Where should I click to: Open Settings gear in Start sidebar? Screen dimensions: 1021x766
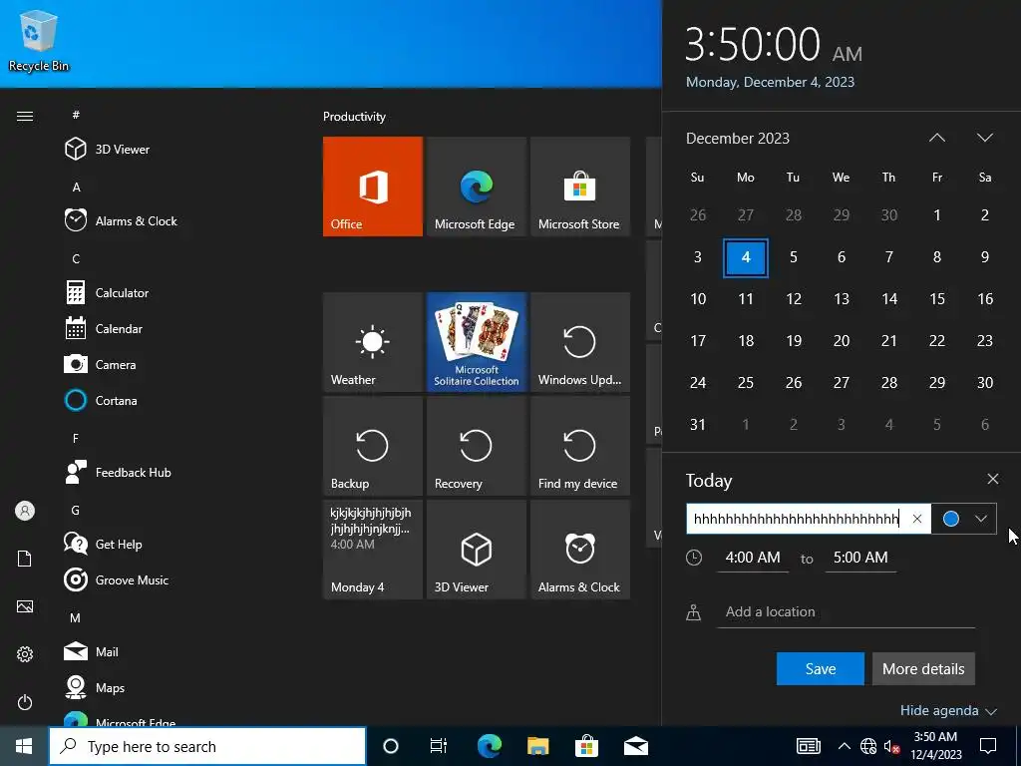pyautogui.click(x=25, y=654)
